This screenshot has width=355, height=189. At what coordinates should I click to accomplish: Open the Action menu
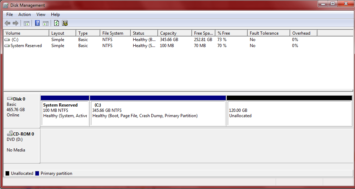24,15
